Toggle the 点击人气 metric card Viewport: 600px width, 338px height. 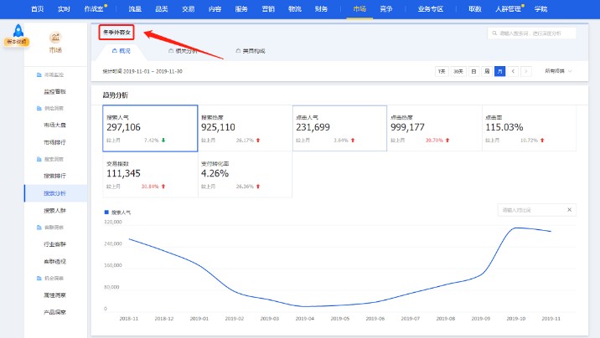point(339,128)
